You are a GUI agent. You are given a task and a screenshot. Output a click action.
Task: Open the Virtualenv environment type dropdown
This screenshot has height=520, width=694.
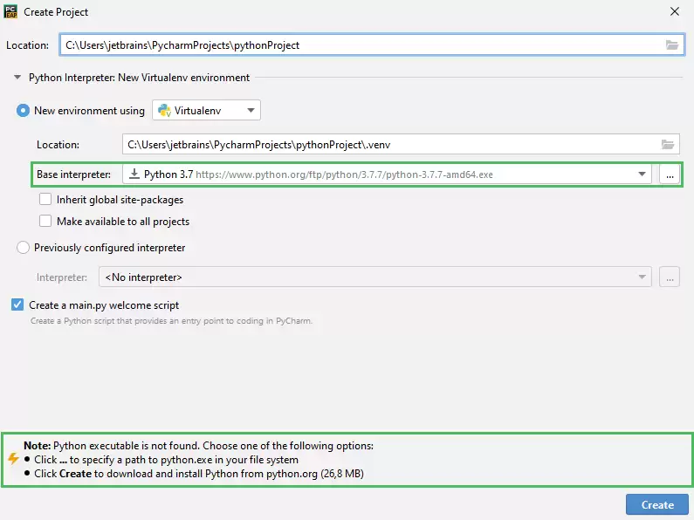206,110
